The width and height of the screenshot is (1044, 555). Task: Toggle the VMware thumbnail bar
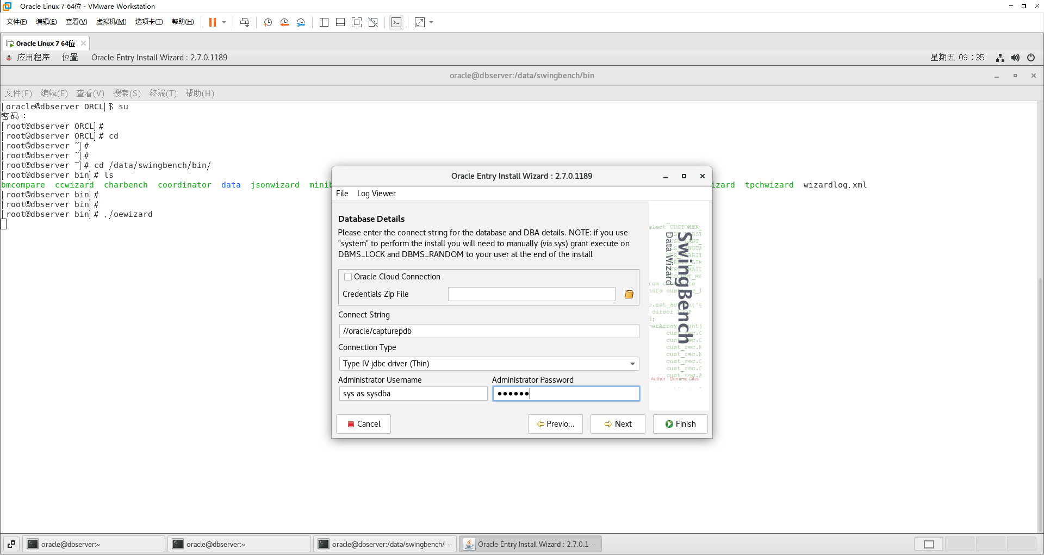340,22
